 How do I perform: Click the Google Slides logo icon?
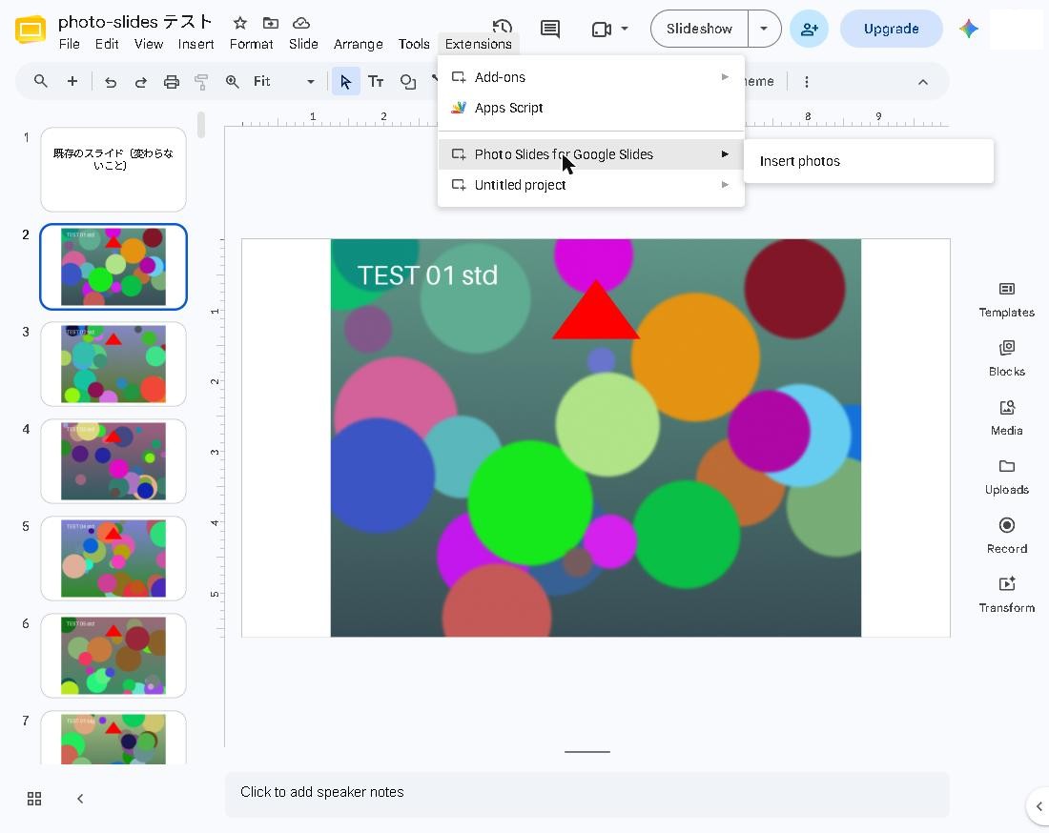tap(31, 29)
